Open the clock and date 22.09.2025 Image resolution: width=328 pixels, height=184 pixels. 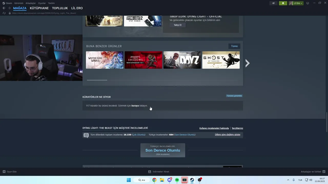(x=320, y=180)
